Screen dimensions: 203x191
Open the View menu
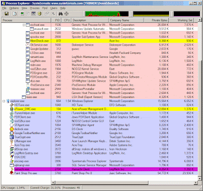click(x=24, y=8)
